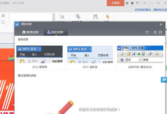Click the styles gallery box in ribbon
Image resolution: width=167 pixels, height=114 pixels.
click(31, 19)
